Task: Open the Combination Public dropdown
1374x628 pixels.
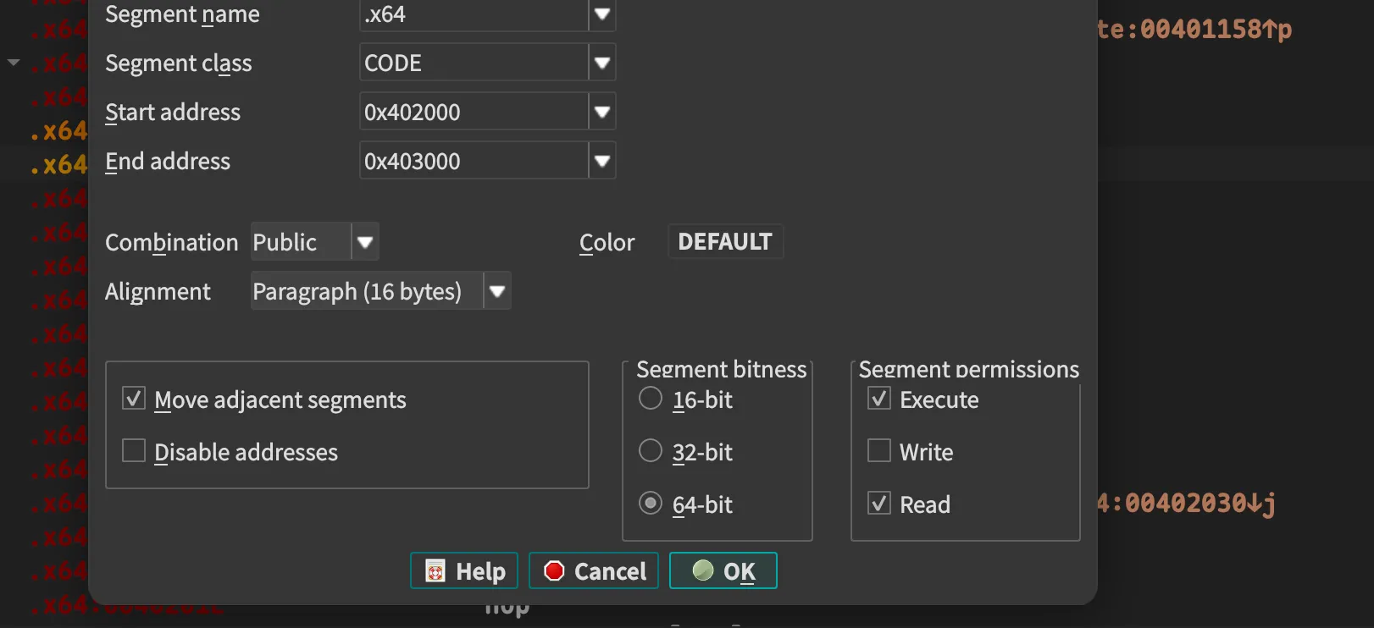Action: point(365,243)
